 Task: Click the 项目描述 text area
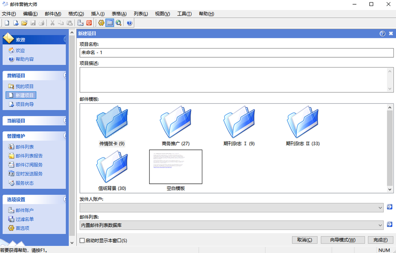(x=234, y=80)
